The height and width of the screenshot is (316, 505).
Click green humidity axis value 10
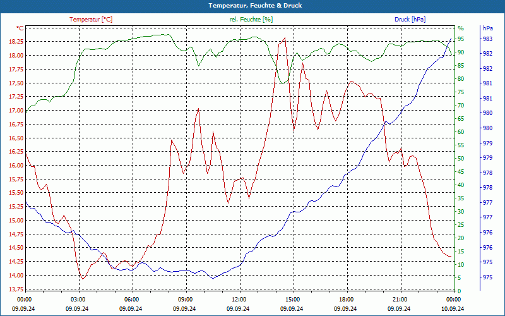click(461, 265)
